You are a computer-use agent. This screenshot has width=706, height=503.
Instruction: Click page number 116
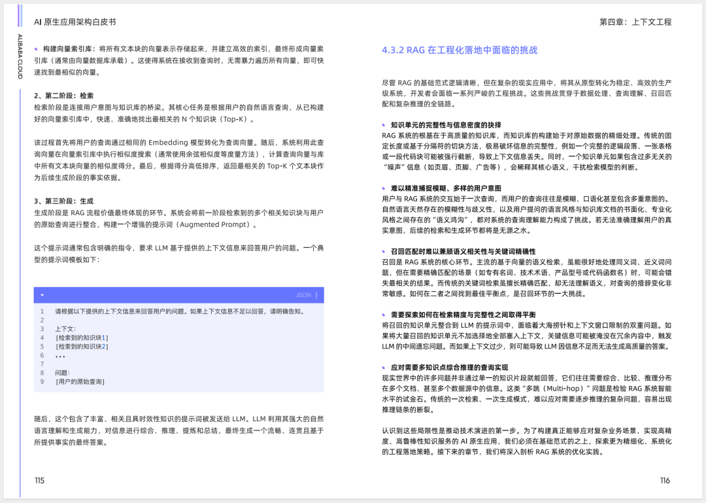[665, 481]
